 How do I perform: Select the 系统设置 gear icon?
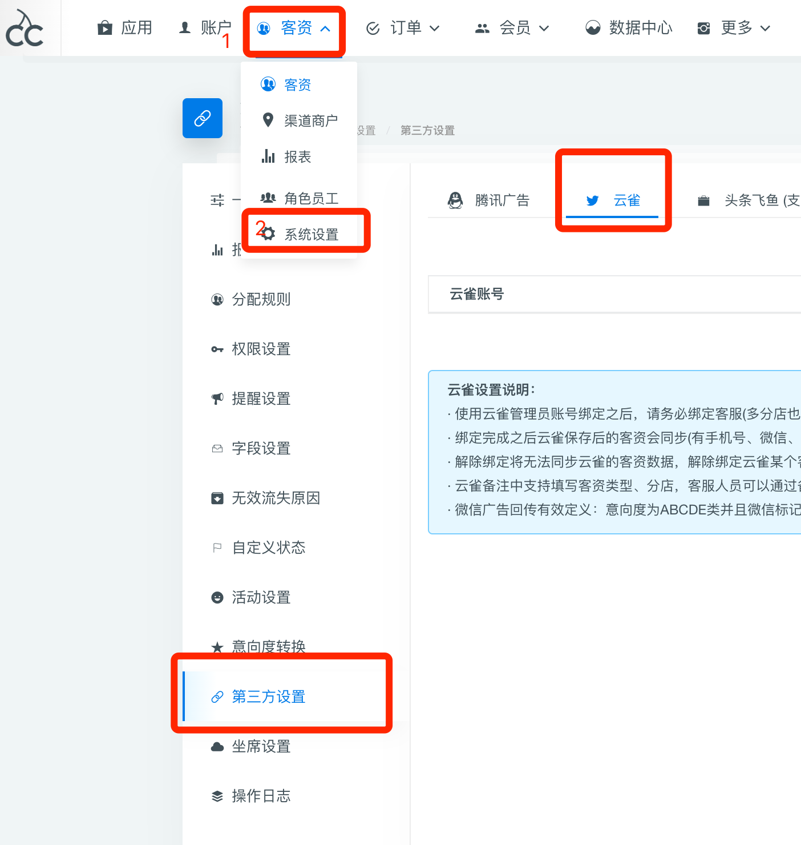pos(268,233)
